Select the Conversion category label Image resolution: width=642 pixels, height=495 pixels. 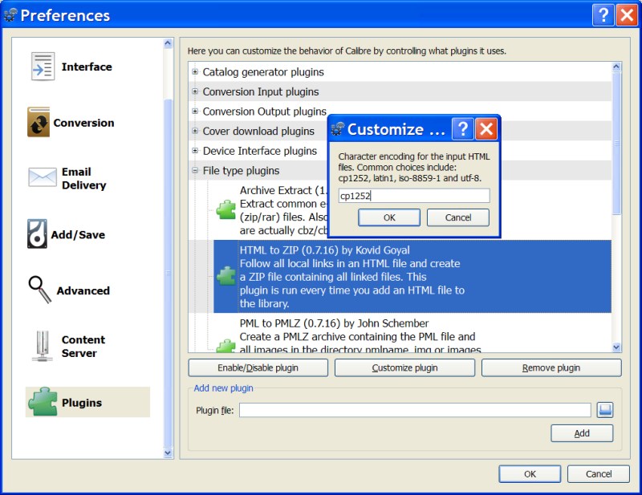click(x=84, y=123)
